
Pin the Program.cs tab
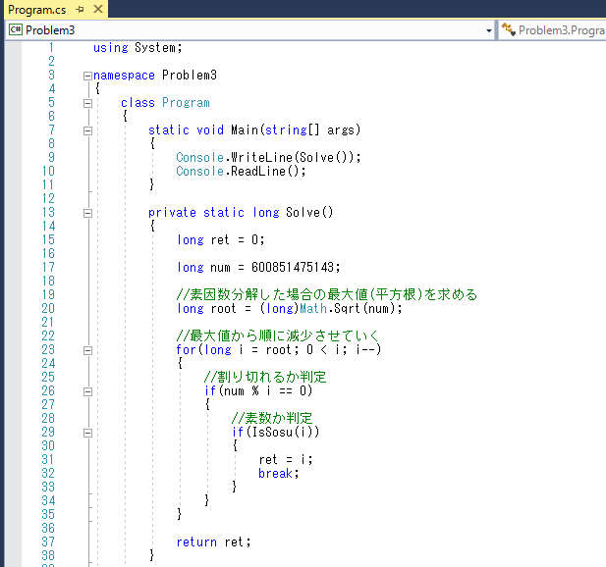pos(80,10)
